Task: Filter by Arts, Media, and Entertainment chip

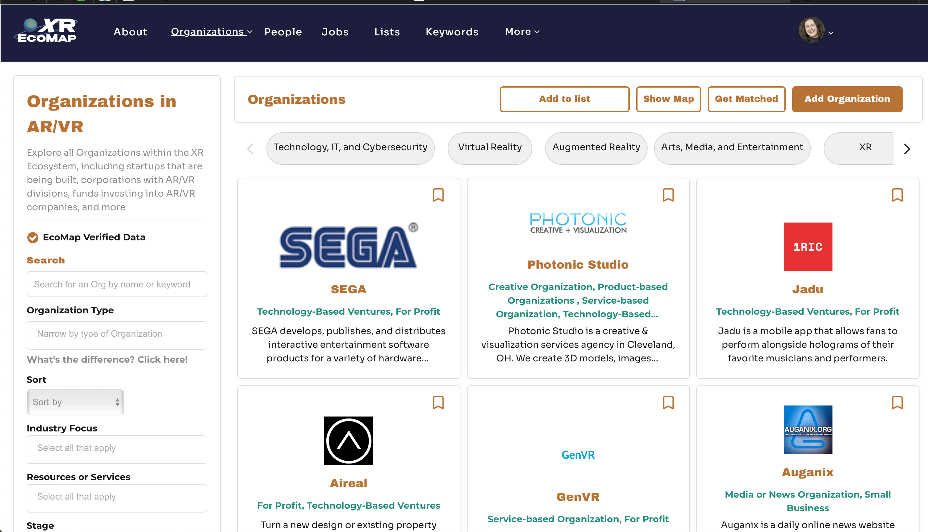Action: [x=732, y=148]
